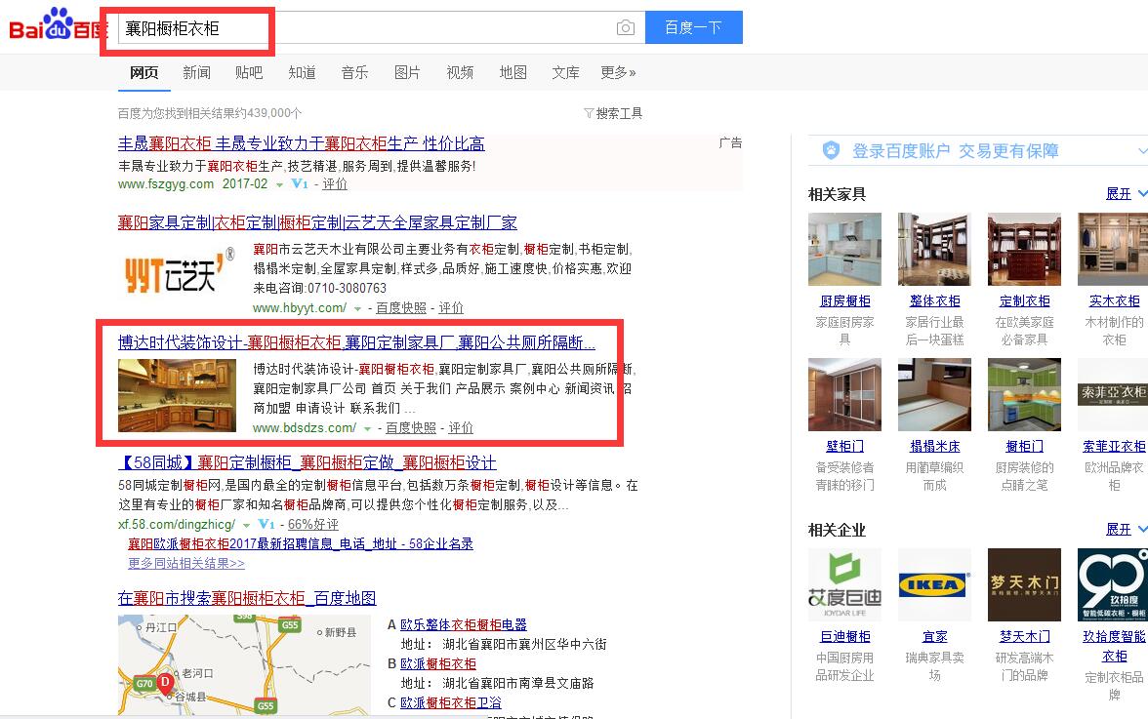This screenshot has height=719, width=1148.
Task: Open the 厨房橱柜 link
Action: tap(845, 301)
